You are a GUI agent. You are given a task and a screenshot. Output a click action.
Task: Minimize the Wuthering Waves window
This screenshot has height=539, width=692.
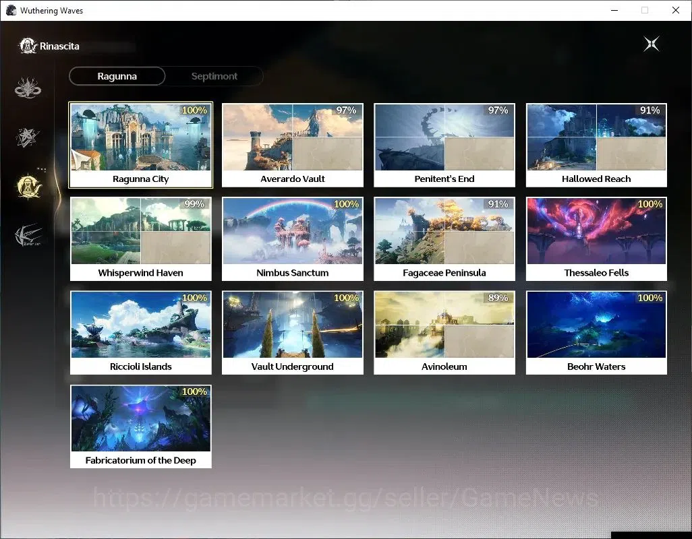[x=614, y=10]
